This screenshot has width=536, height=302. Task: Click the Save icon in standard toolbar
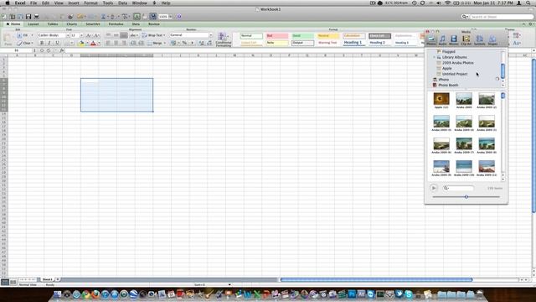(28, 17)
